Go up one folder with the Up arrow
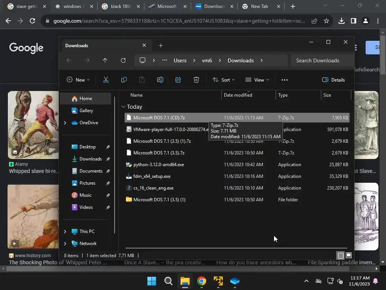This screenshot has width=386, height=290. coord(105,60)
